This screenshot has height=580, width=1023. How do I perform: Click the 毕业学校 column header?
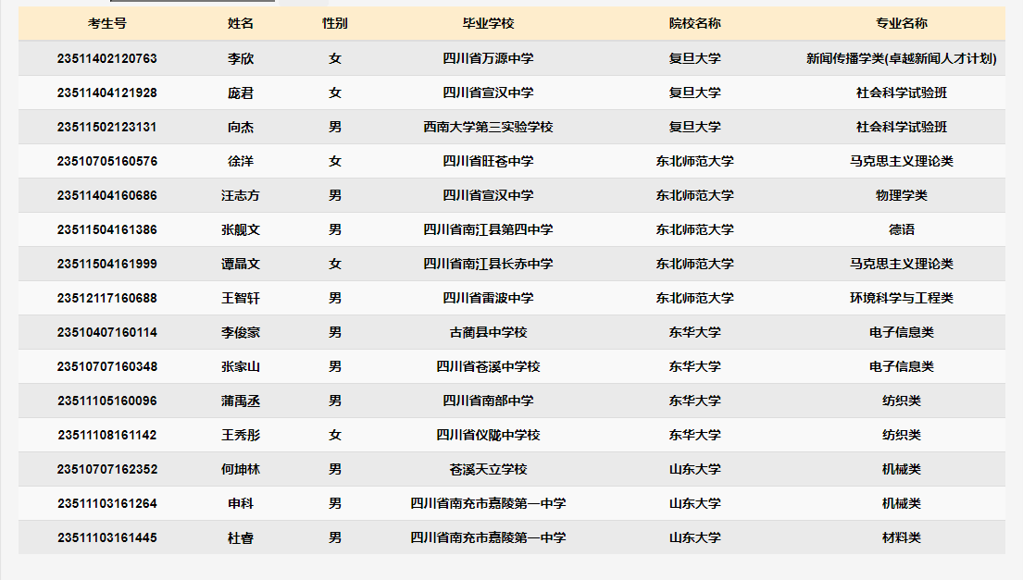pos(488,23)
